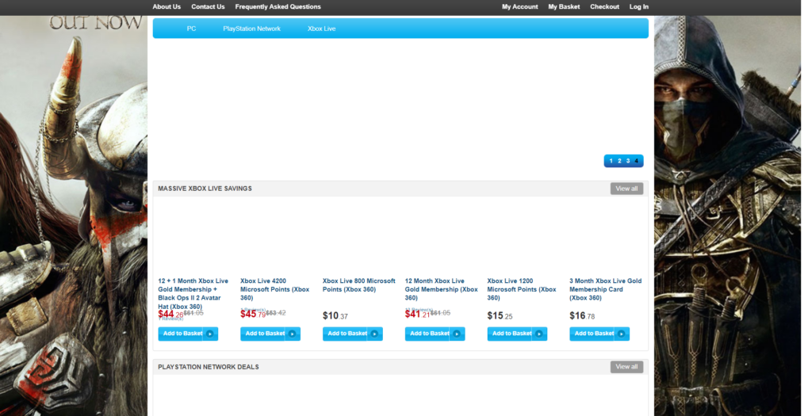This screenshot has width=812, height=416.
Task: Click the struck-through $53.42 original price
Action: pos(276,313)
